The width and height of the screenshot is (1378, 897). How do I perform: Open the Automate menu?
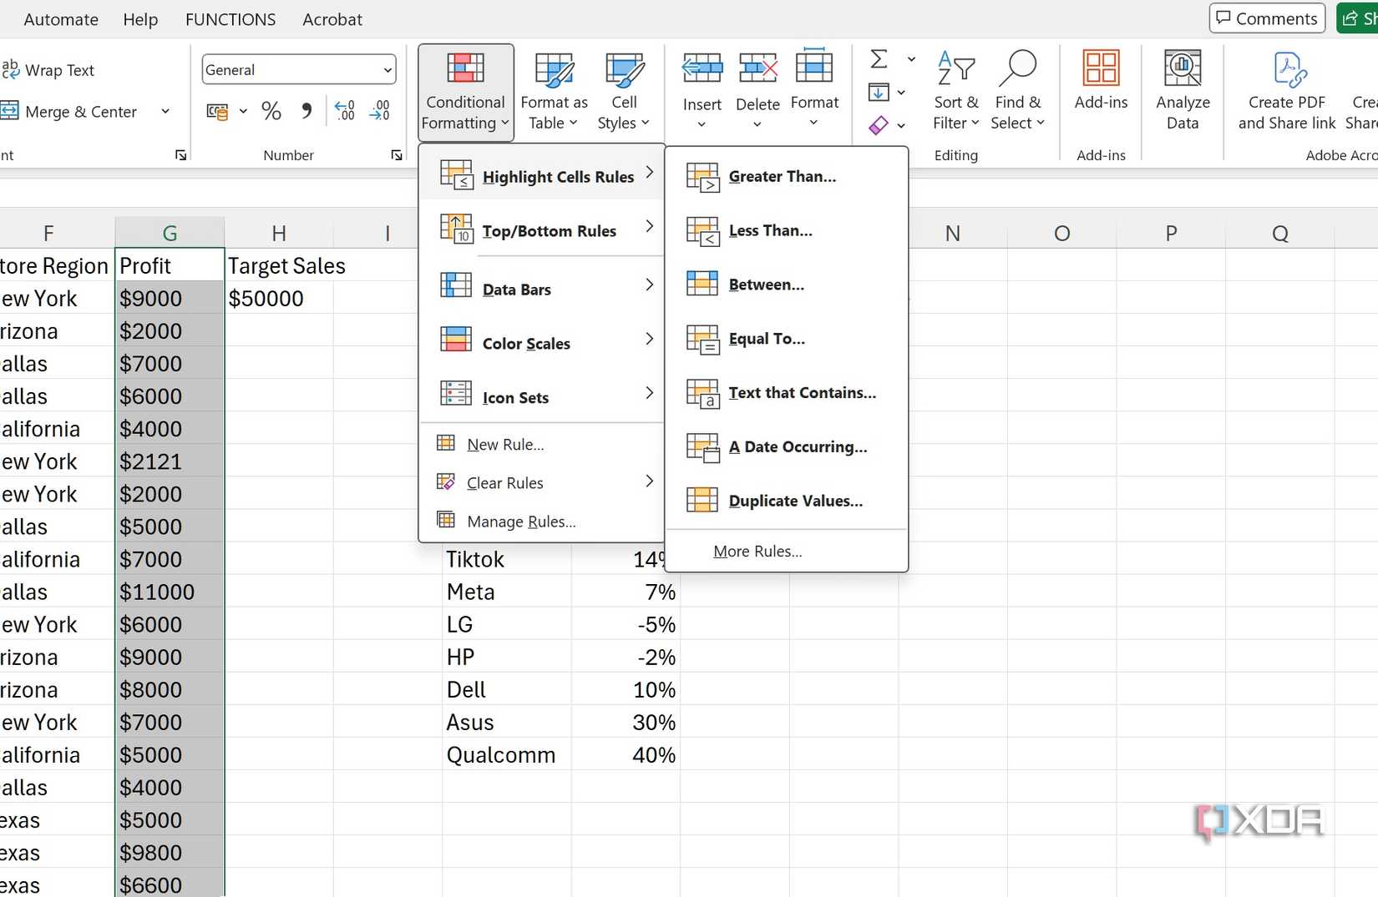tap(60, 19)
